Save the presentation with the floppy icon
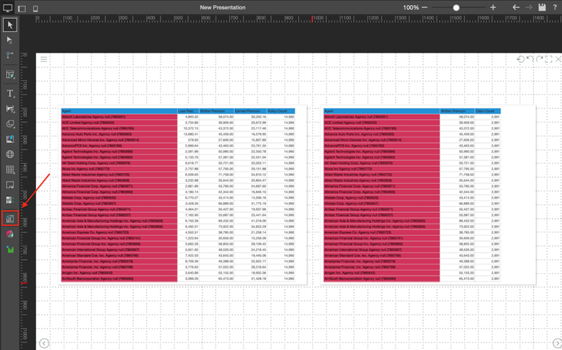 pyautogui.click(x=542, y=7)
